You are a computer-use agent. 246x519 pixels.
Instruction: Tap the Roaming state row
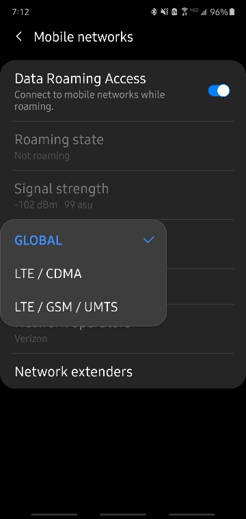(123, 146)
